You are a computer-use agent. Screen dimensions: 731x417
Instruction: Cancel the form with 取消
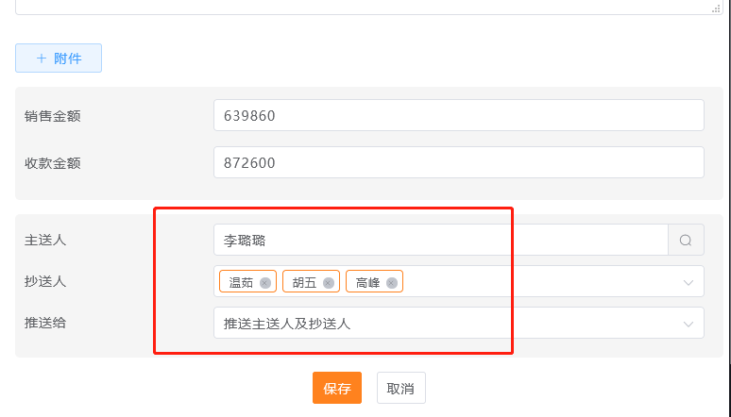tap(401, 388)
